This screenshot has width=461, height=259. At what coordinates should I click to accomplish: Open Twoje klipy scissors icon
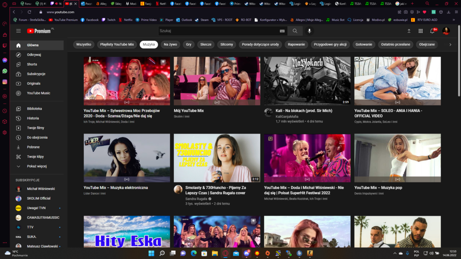[18, 157]
